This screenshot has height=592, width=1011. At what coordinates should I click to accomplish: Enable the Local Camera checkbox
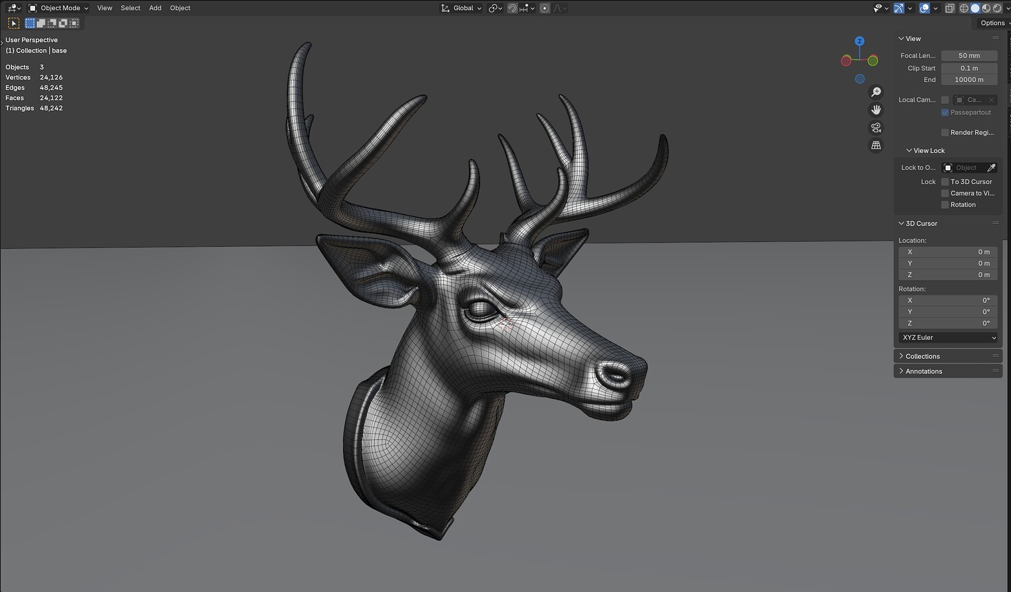coord(945,100)
